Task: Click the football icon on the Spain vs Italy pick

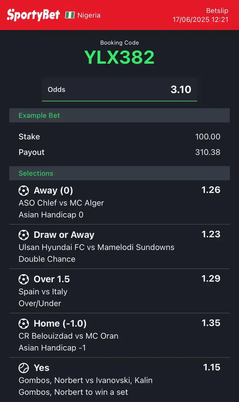Action: pyautogui.click(x=24, y=279)
